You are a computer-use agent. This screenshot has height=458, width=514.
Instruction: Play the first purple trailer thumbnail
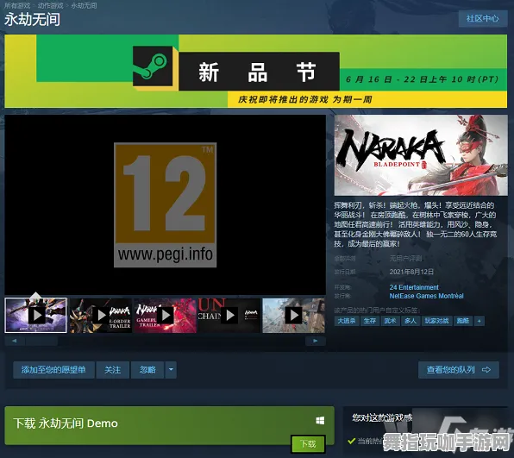coord(35,315)
